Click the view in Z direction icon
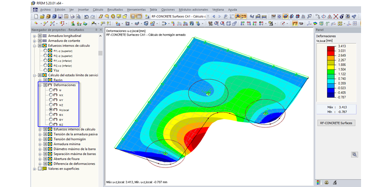 (254, 24)
